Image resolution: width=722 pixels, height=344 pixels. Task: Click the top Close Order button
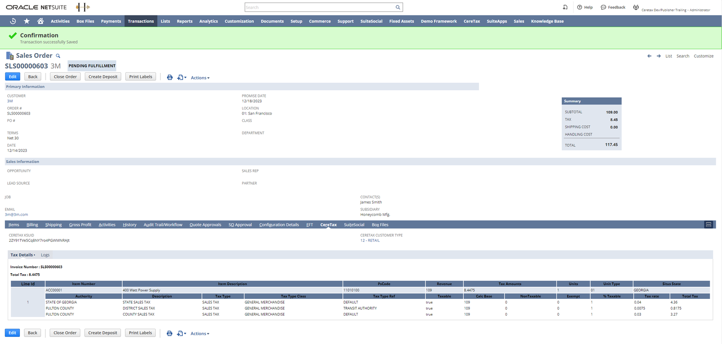pos(65,77)
